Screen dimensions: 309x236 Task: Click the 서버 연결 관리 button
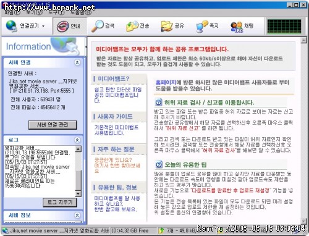pos(53,125)
